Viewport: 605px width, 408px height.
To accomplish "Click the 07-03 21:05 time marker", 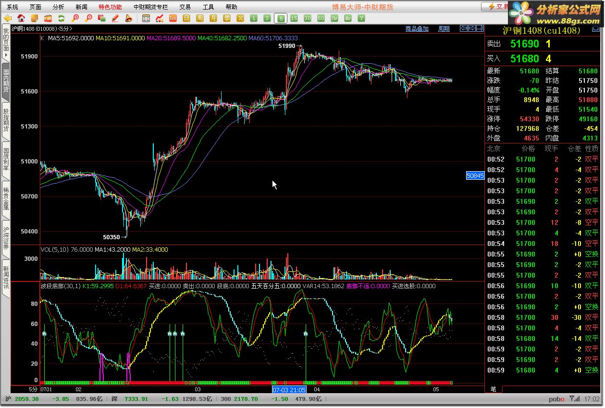I will [289, 390].
